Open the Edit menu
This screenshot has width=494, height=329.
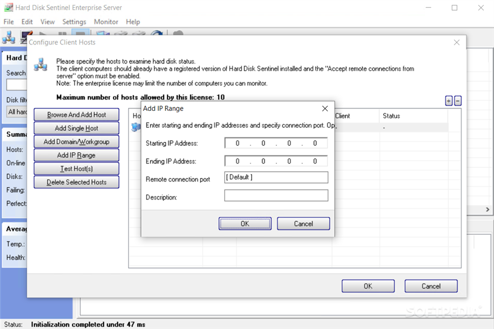(x=27, y=22)
